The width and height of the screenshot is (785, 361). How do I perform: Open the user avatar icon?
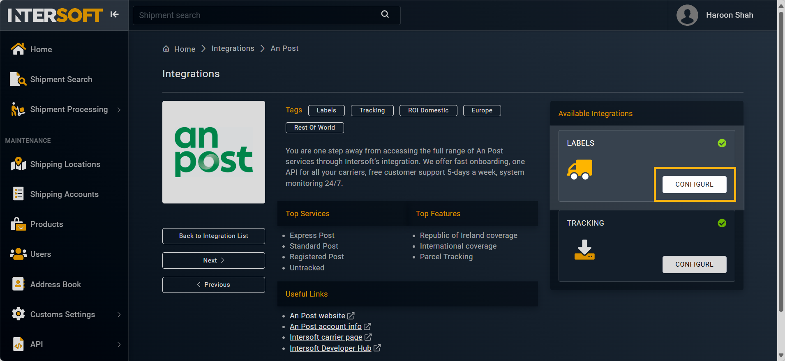(687, 15)
